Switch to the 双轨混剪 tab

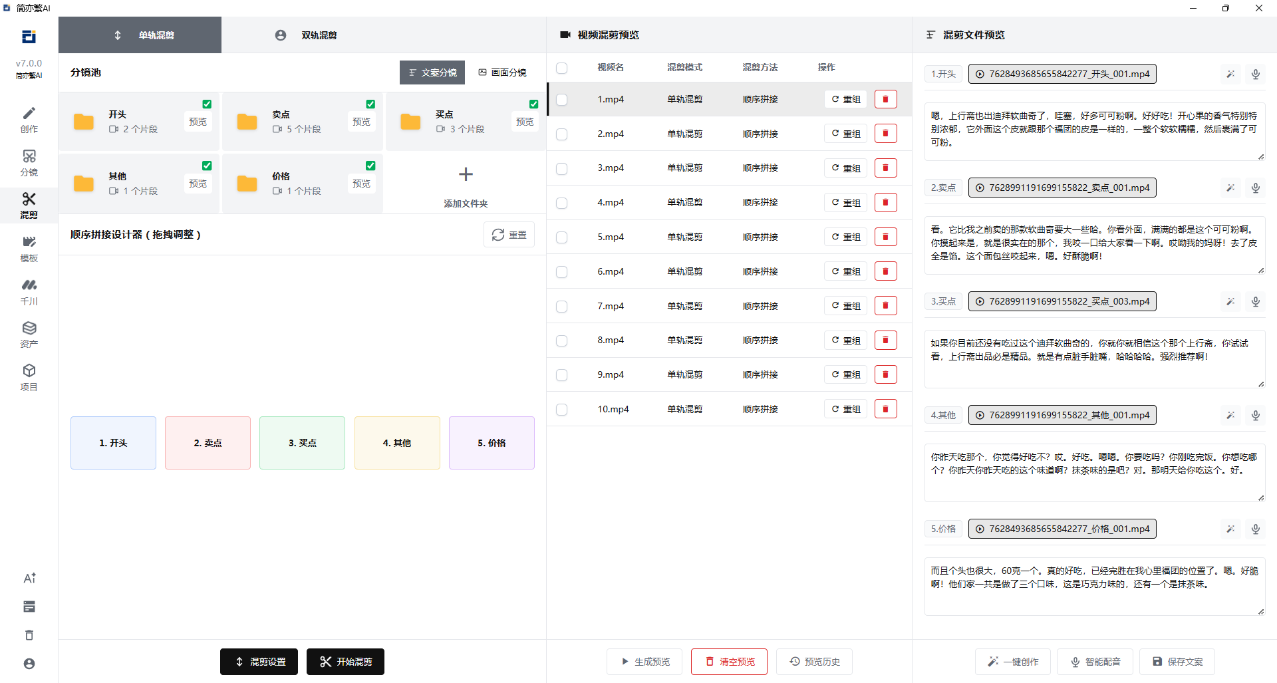307,35
